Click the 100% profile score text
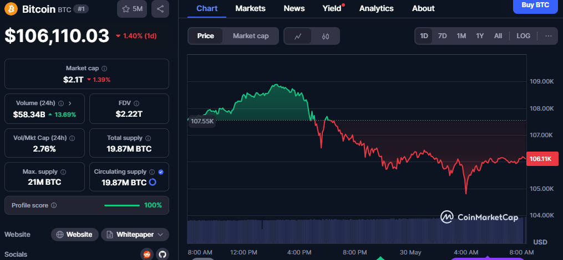563x260 pixels. (153, 206)
